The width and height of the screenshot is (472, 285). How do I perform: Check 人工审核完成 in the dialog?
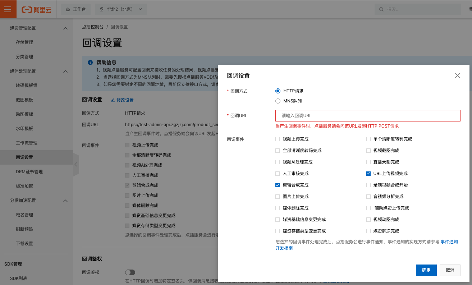pyautogui.click(x=277, y=174)
